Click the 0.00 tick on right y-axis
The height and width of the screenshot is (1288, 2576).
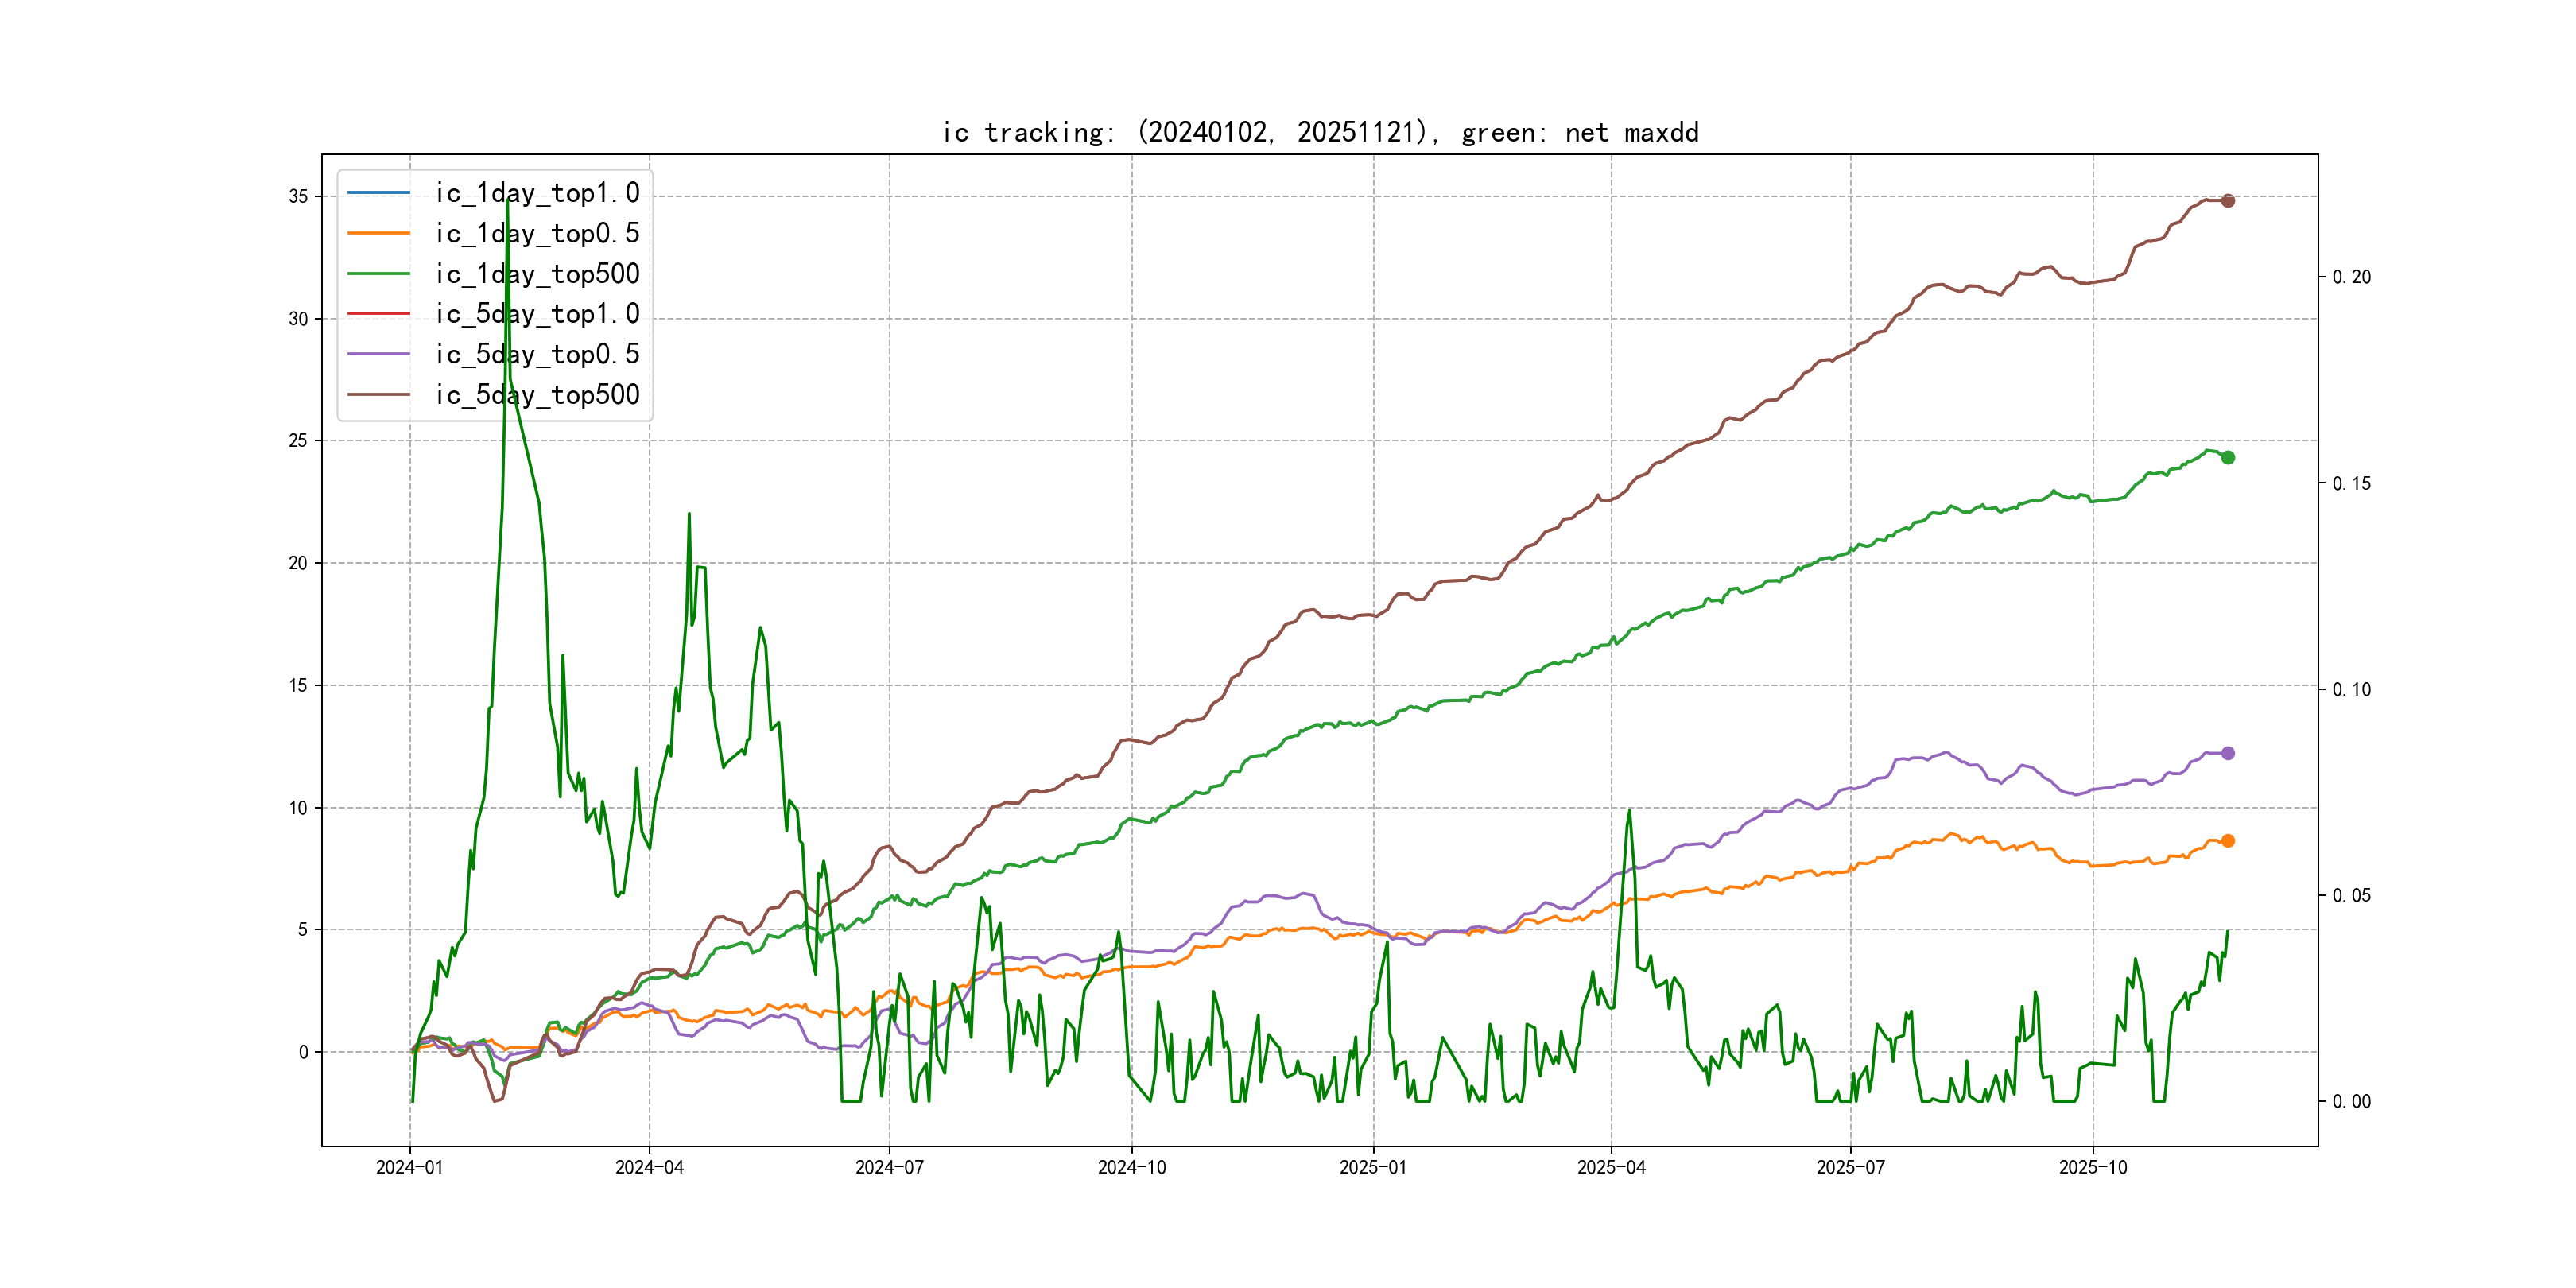(x=2351, y=1101)
